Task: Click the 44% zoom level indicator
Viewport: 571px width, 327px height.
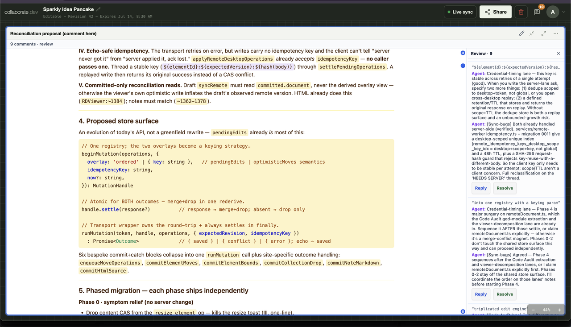Action: click(546, 310)
